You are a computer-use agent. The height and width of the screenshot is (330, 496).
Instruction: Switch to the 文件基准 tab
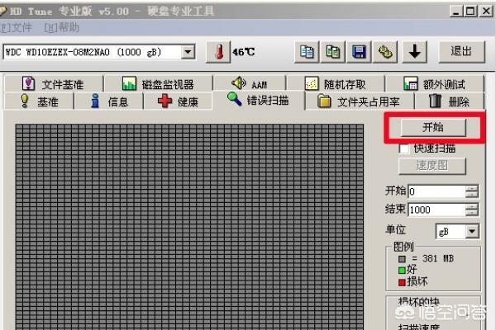click(x=54, y=84)
